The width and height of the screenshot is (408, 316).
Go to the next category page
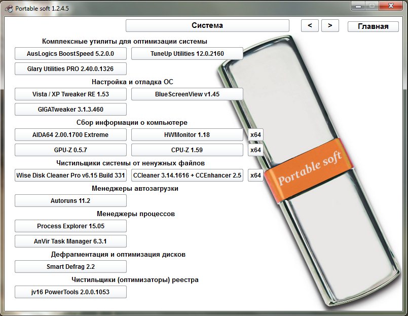click(x=330, y=26)
